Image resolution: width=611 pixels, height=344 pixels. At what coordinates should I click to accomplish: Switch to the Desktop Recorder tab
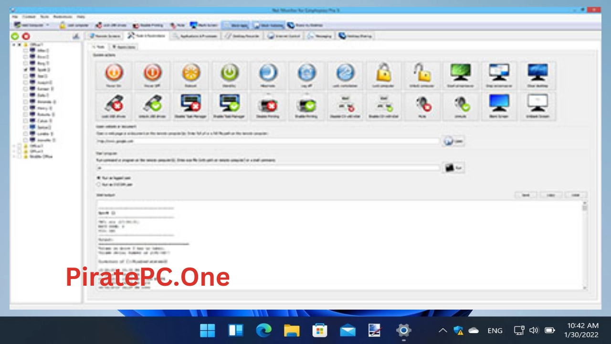pyautogui.click(x=242, y=36)
